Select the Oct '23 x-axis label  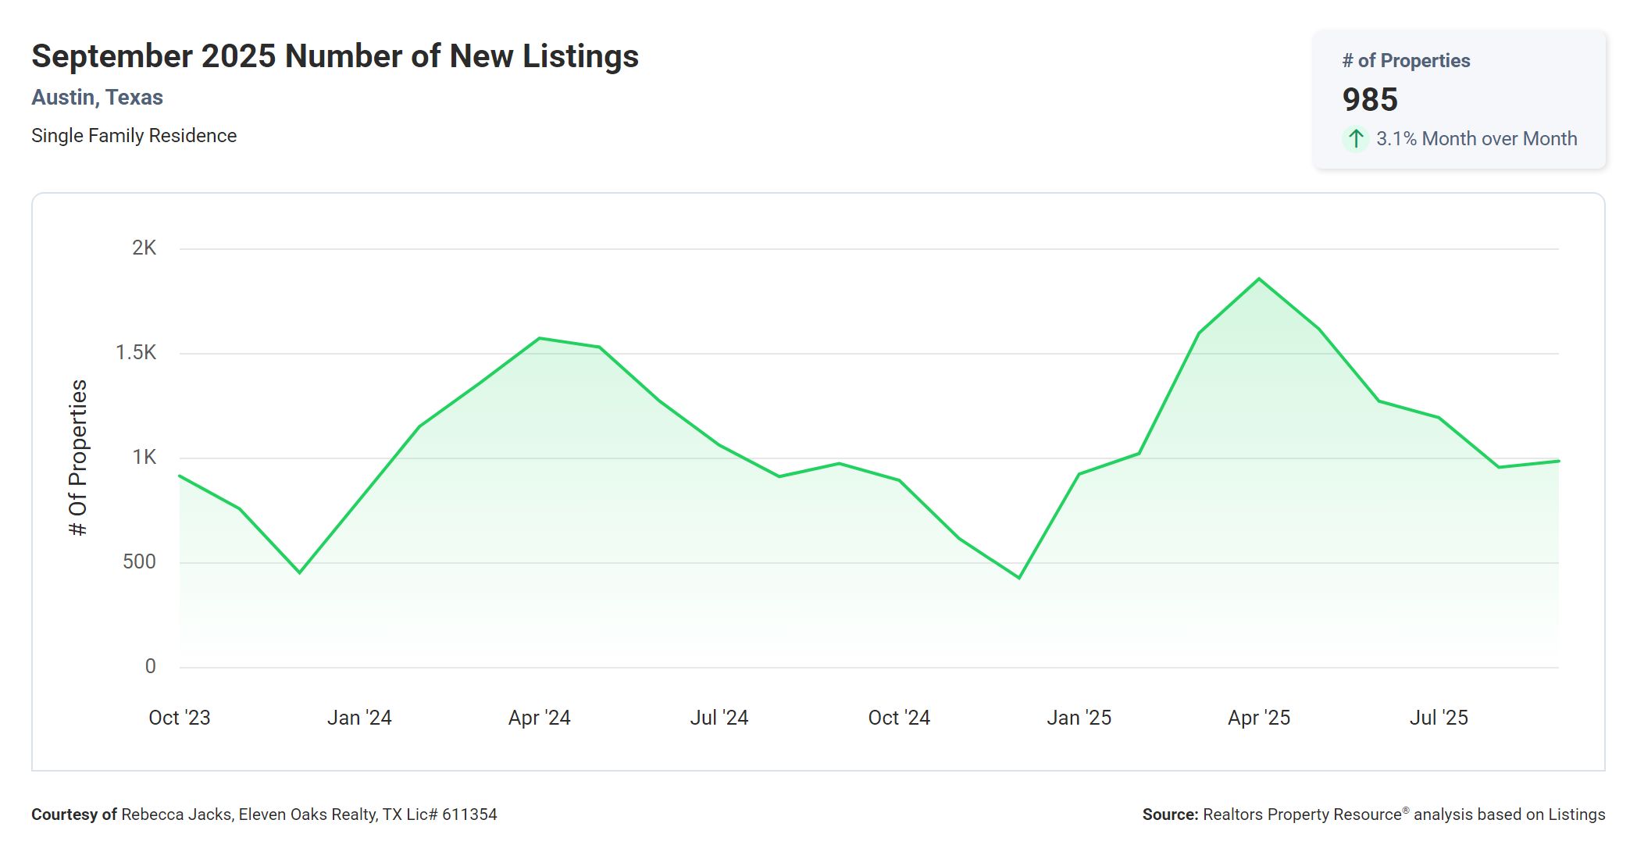(180, 718)
